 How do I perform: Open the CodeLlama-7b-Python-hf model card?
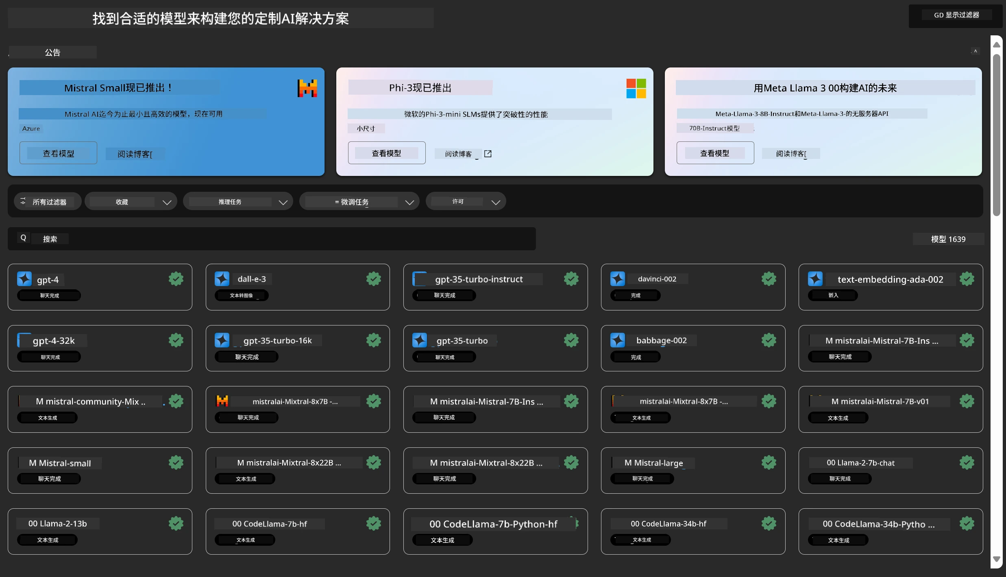pyautogui.click(x=495, y=531)
